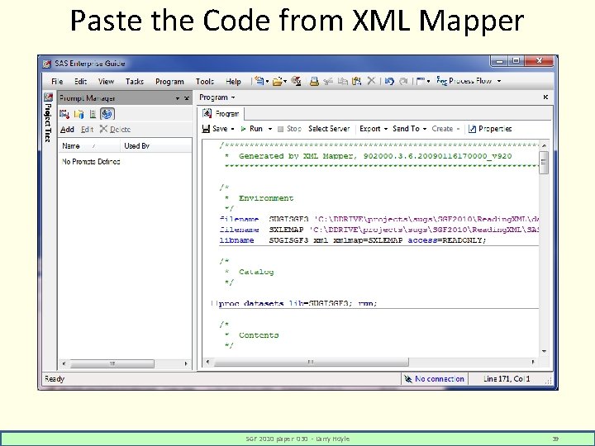
Task: Click the Paste clipboard toolbar icon
Action: (x=356, y=81)
